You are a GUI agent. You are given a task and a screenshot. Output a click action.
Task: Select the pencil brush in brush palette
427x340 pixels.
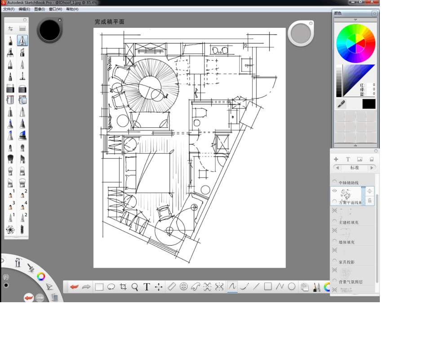coord(10,40)
